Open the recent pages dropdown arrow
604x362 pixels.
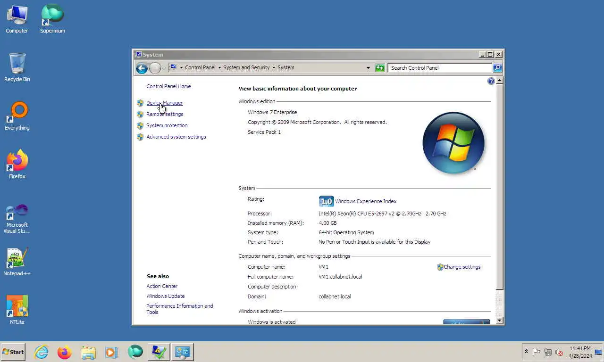164,68
